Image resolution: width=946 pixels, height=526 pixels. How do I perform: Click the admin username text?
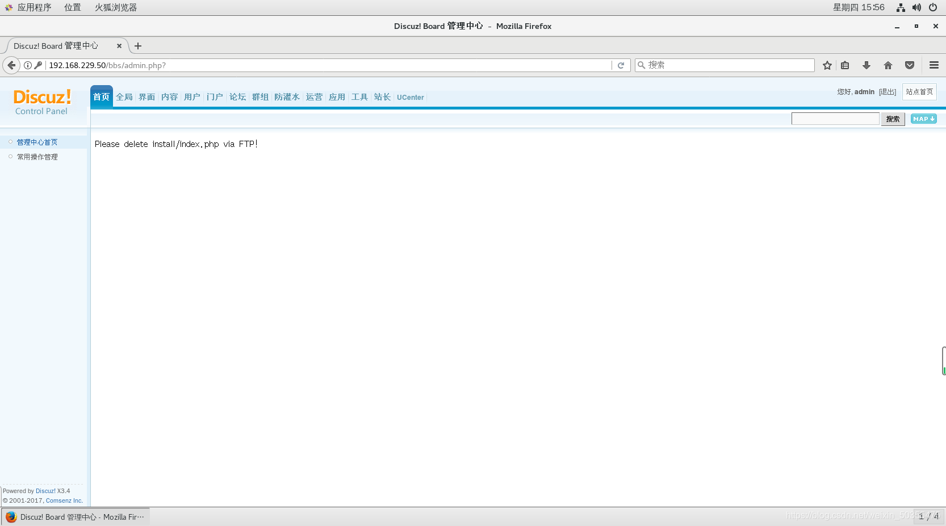[864, 92]
